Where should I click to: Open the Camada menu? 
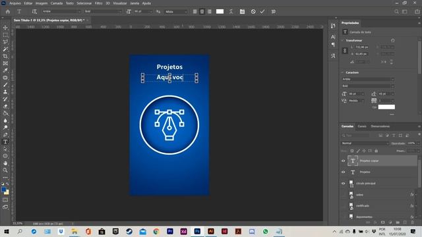57,3
